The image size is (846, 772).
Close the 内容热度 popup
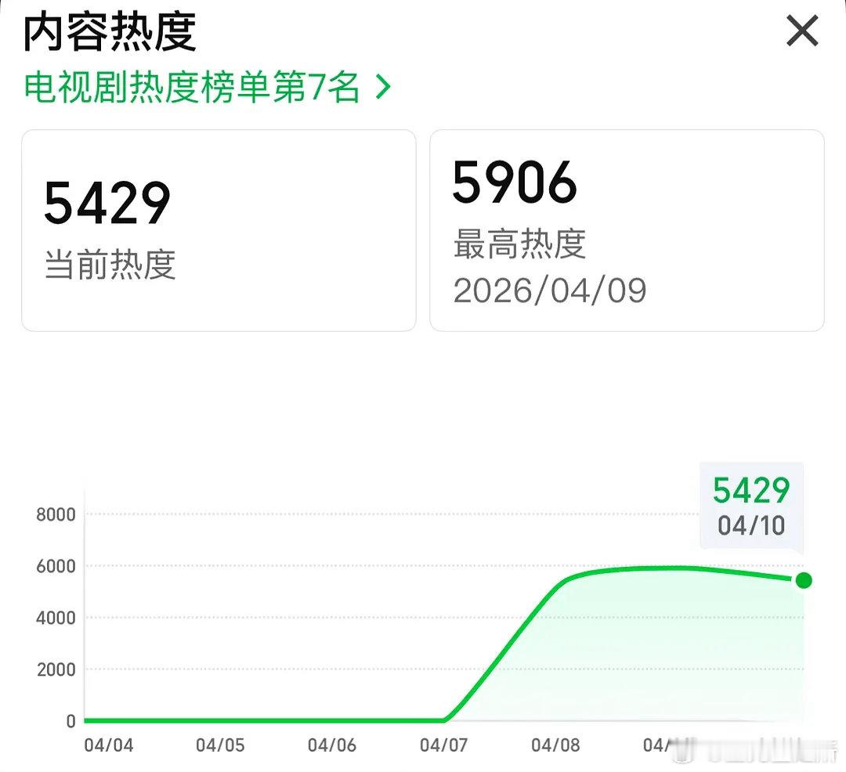[x=801, y=31]
